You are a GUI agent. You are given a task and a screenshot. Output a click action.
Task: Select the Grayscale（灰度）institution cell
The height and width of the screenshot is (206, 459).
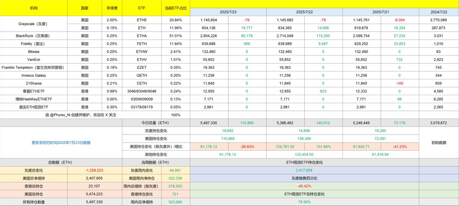pyautogui.click(x=34, y=24)
